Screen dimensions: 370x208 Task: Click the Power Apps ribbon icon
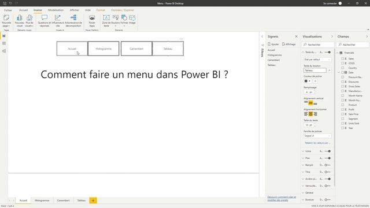92,18
